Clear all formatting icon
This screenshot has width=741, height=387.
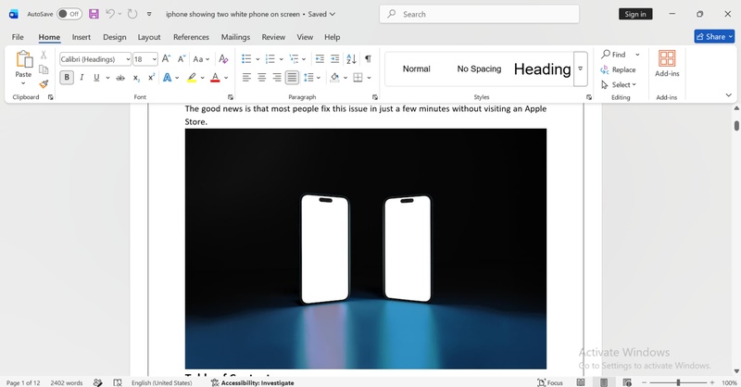pos(223,59)
